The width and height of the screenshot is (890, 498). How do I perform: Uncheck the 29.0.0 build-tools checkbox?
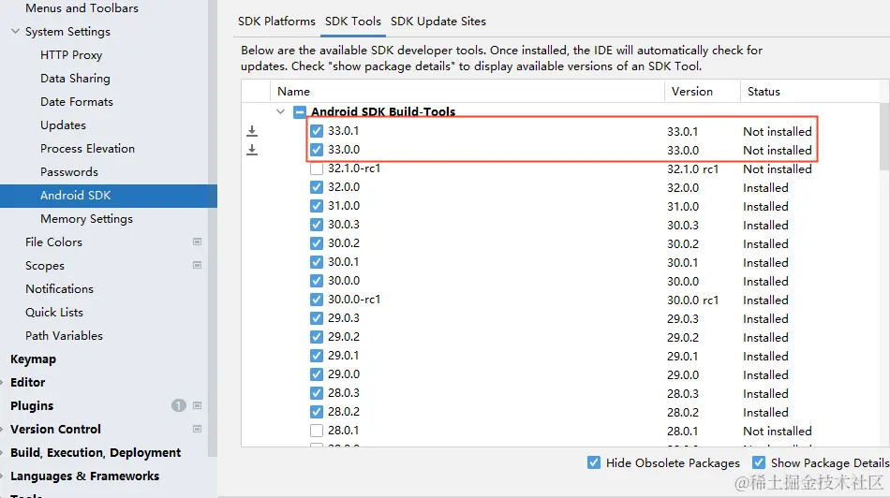(x=317, y=374)
